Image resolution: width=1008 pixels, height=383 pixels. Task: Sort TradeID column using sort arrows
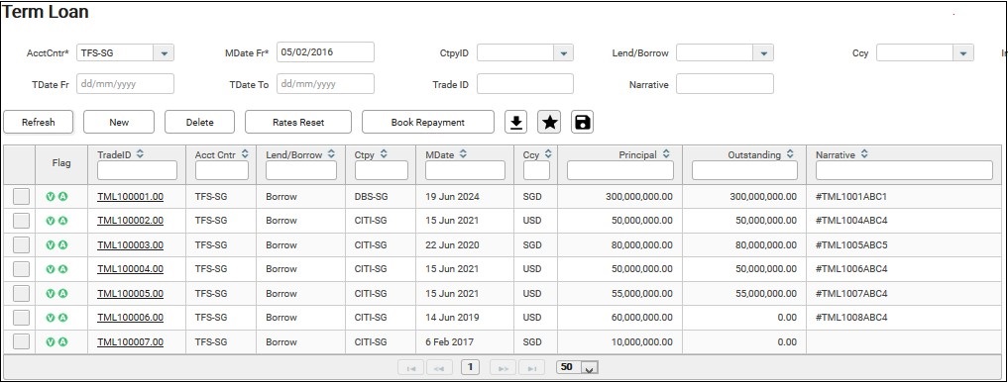point(140,154)
